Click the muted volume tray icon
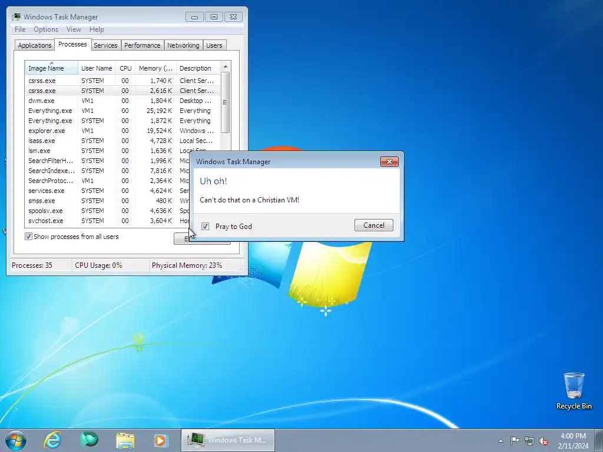 point(544,441)
